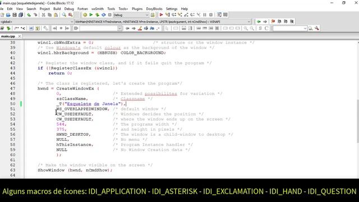Open the rightmost toolbar combo box
The image size is (359, 202).
coord(290,29)
